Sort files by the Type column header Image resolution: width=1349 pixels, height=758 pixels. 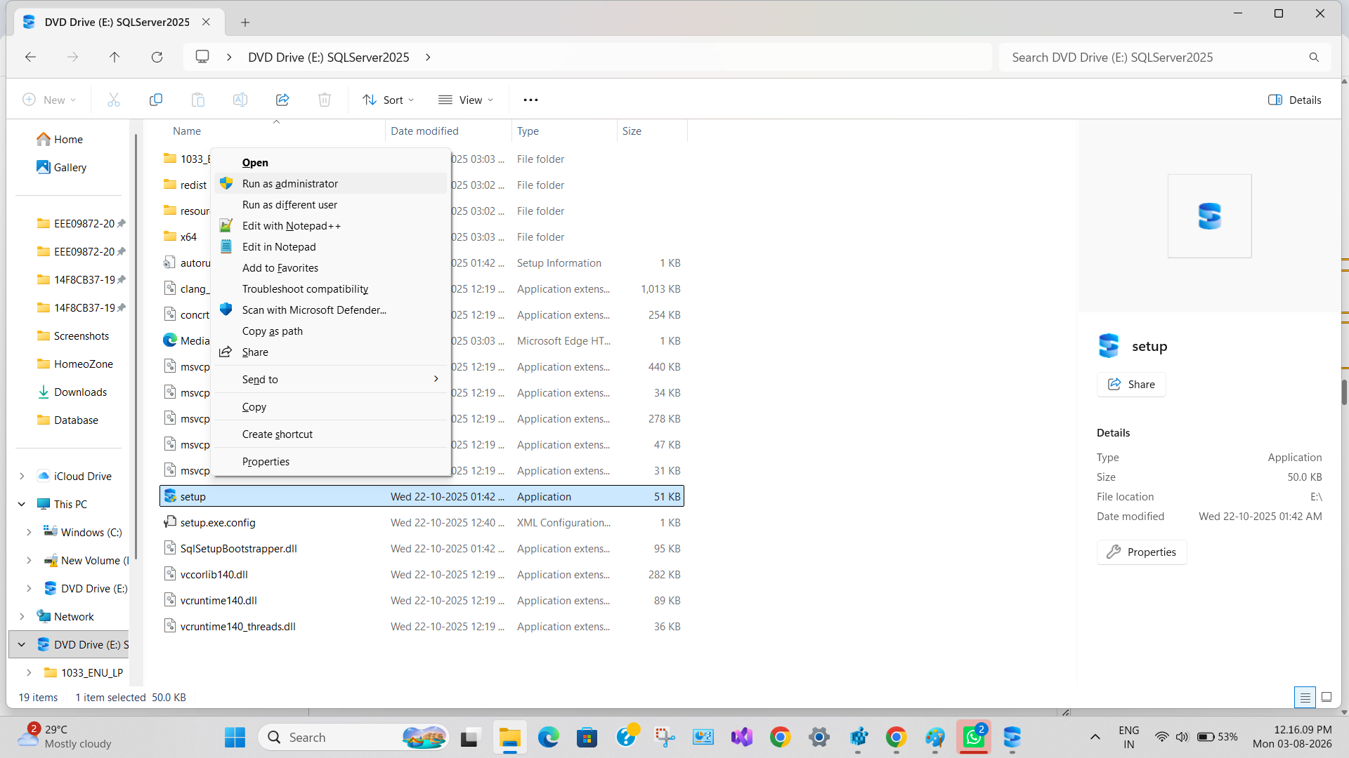[x=564, y=131]
